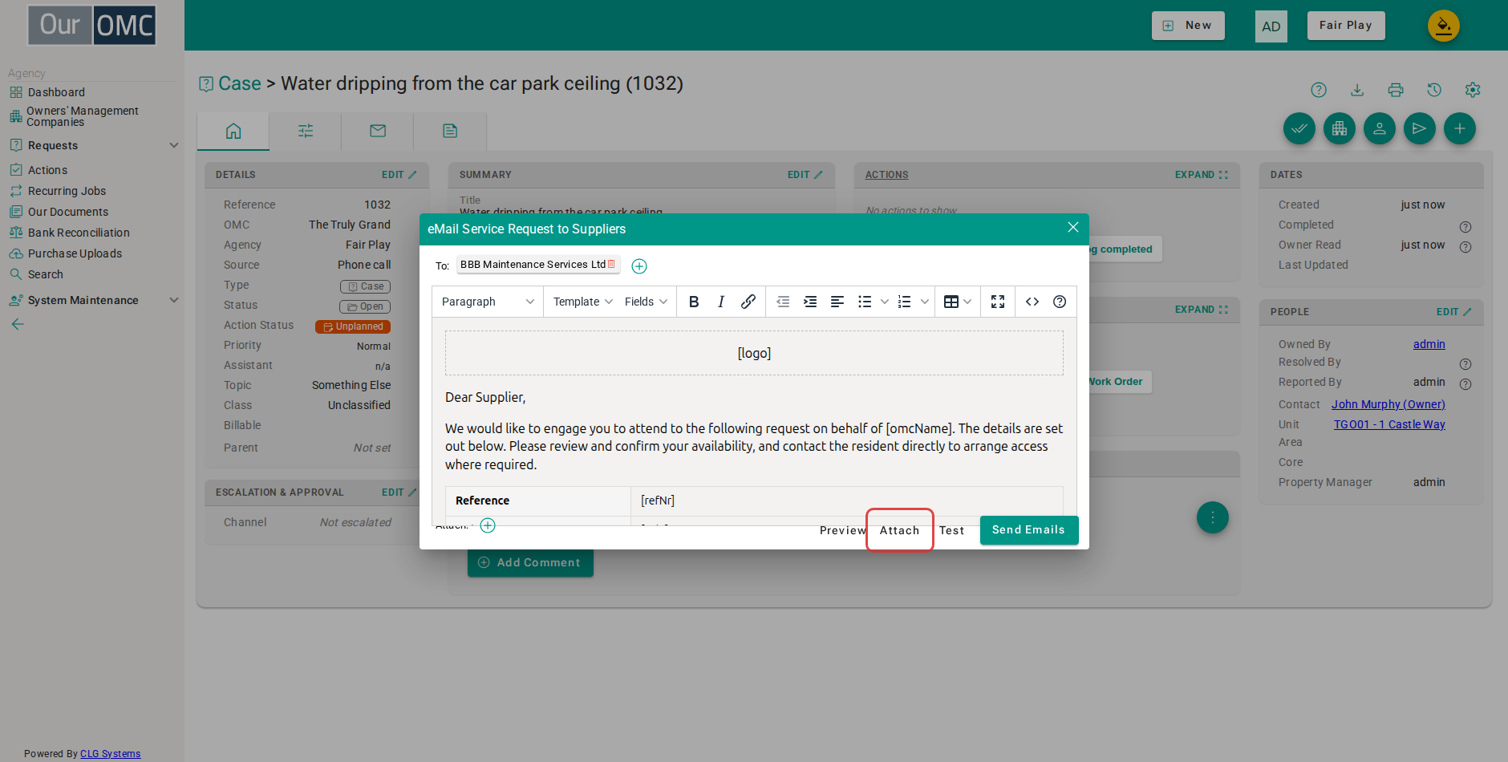Open the case settings gear icon

pyautogui.click(x=1473, y=90)
